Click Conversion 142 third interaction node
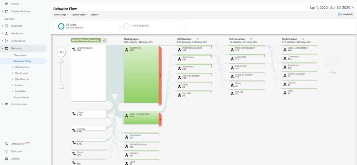The image size is (357, 165). pyautogui.click(x=299, y=57)
